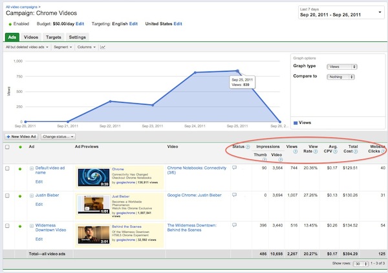Screen dimensions: 388x273
Task: Check the Wilderness Downtown Video row checkbox
Action: pos(7,226)
